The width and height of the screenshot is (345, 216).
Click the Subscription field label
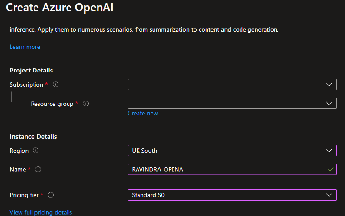(x=26, y=85)
